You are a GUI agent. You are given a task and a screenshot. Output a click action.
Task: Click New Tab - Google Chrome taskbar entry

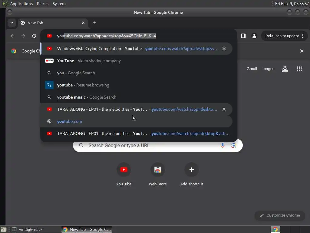[x=87, y=229]
